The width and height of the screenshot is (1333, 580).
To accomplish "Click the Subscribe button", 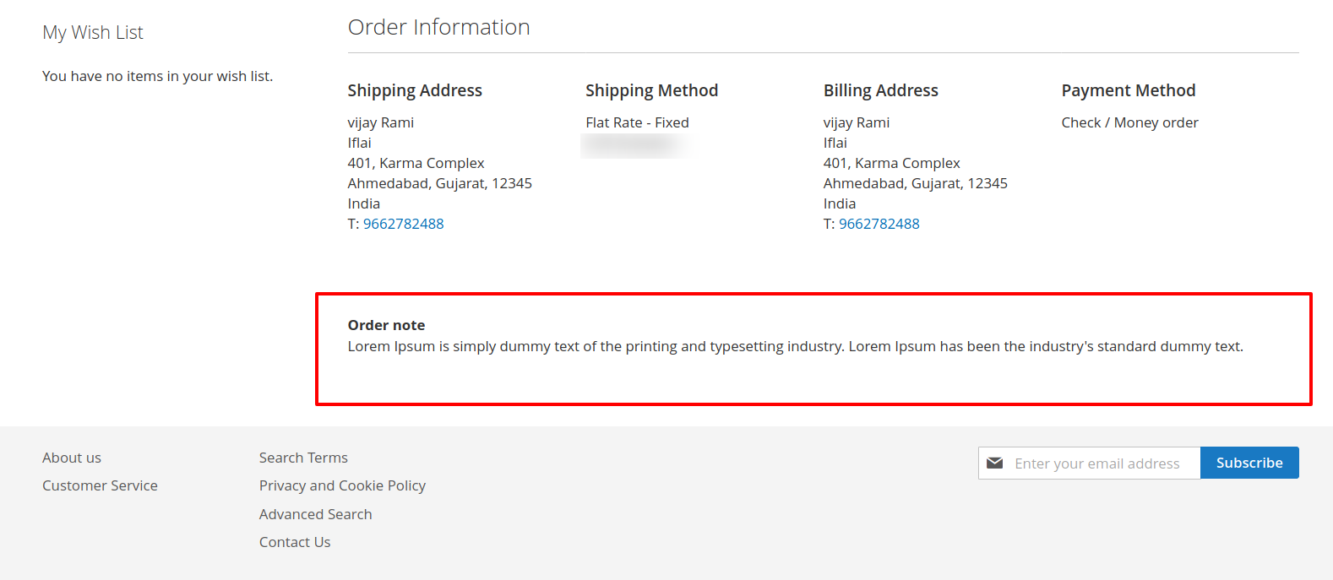I will 1249,463.
